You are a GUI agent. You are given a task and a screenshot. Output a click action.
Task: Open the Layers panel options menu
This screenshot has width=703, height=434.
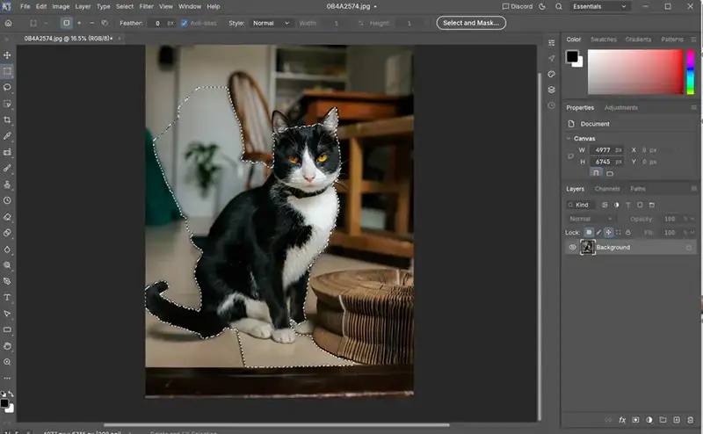tap(693, 189)
